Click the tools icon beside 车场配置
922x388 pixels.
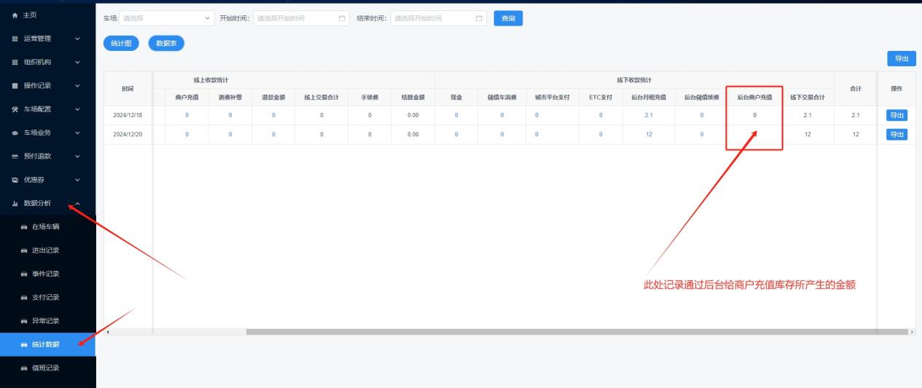click(x=15, y=109)
